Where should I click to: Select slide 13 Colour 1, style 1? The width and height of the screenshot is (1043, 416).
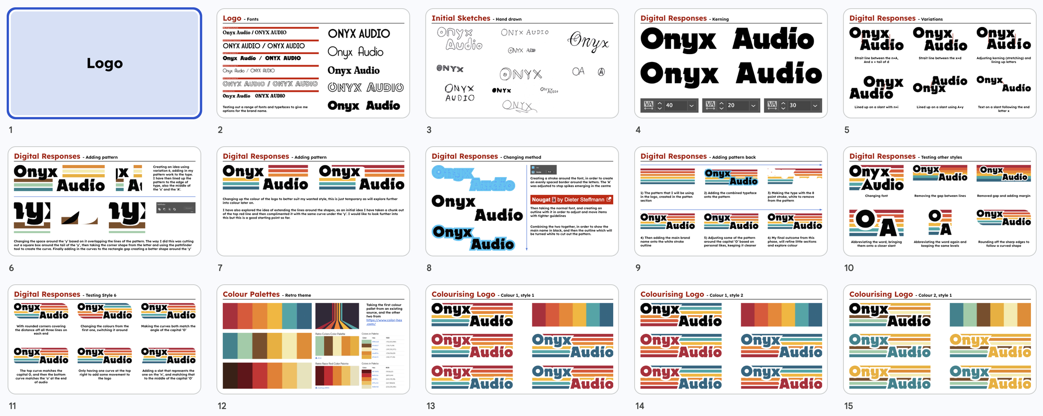[x=522, y=339]
